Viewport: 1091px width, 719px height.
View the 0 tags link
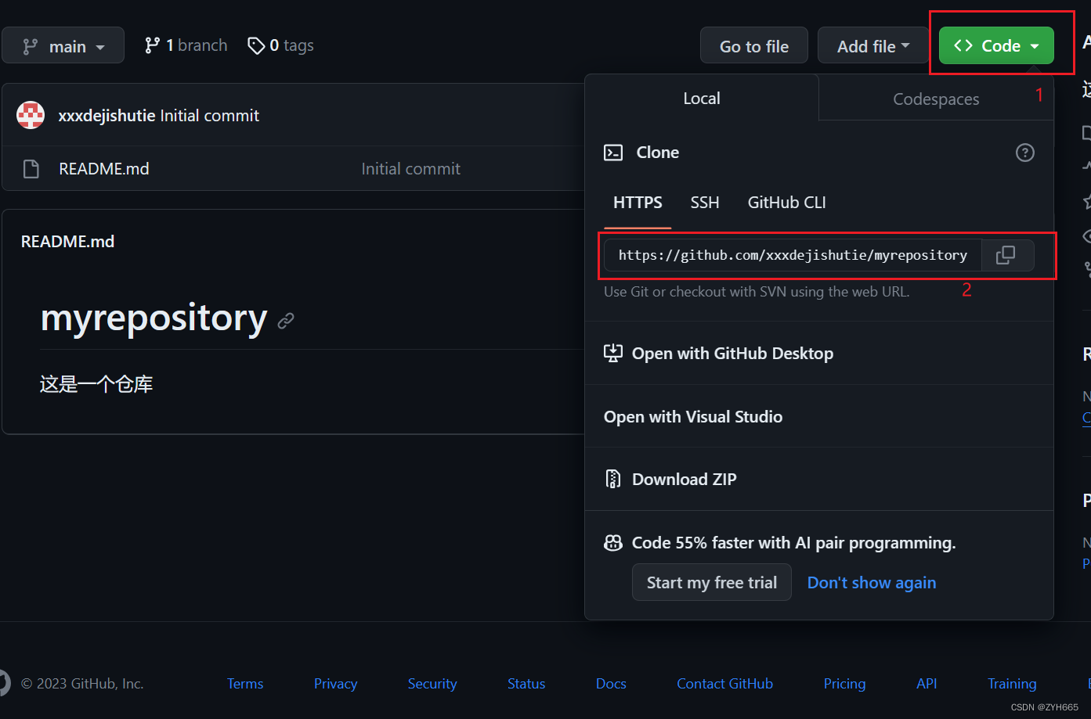click(280, 45)
